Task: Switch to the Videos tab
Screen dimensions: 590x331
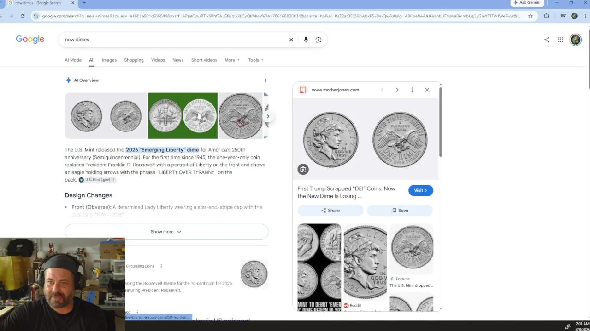Action: [x=158, y=60]
